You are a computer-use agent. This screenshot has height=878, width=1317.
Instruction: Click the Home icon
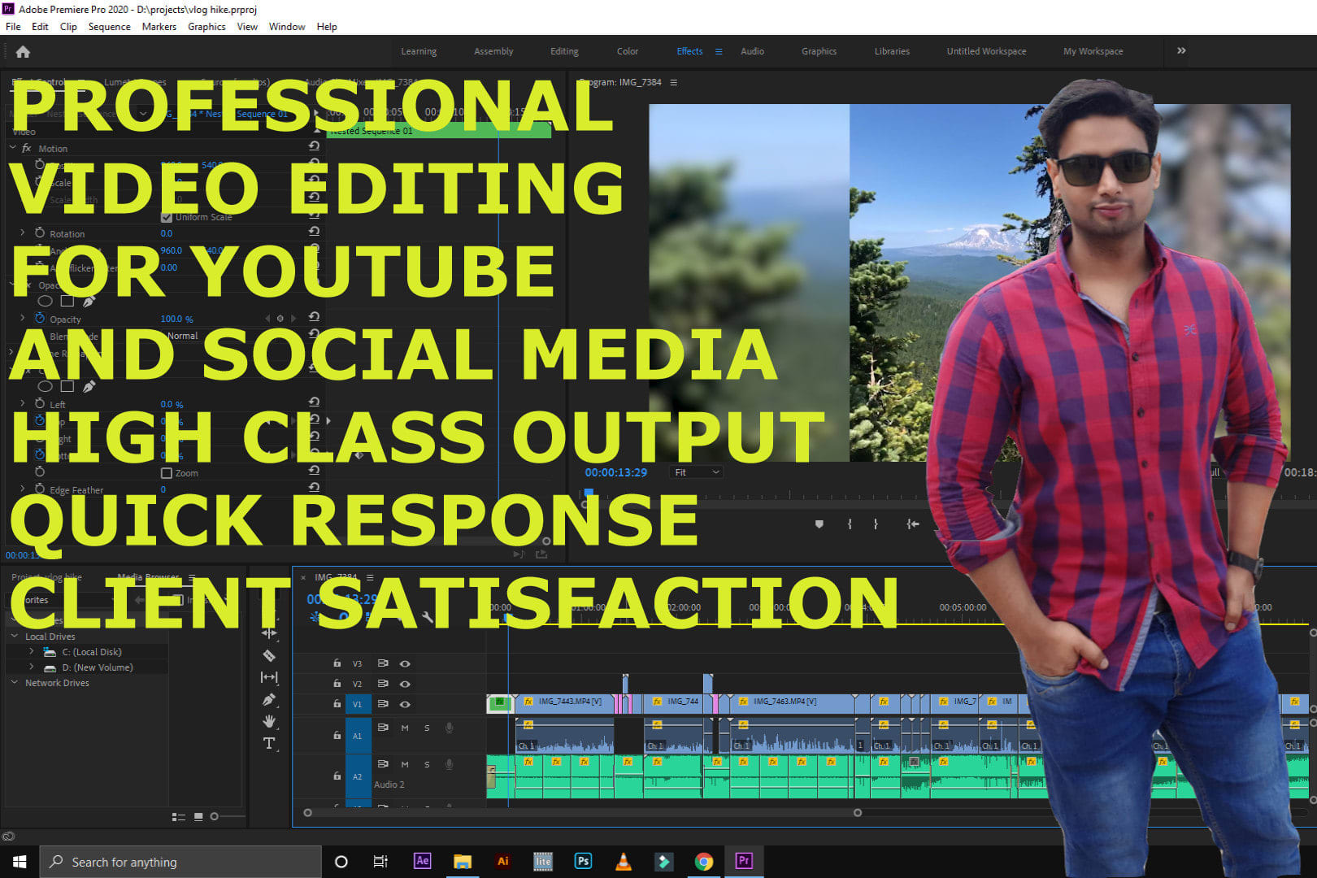(x=23, y=52)
